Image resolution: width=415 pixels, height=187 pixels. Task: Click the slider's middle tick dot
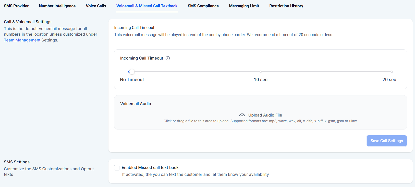pyautogui.click(x=261, y=72)
